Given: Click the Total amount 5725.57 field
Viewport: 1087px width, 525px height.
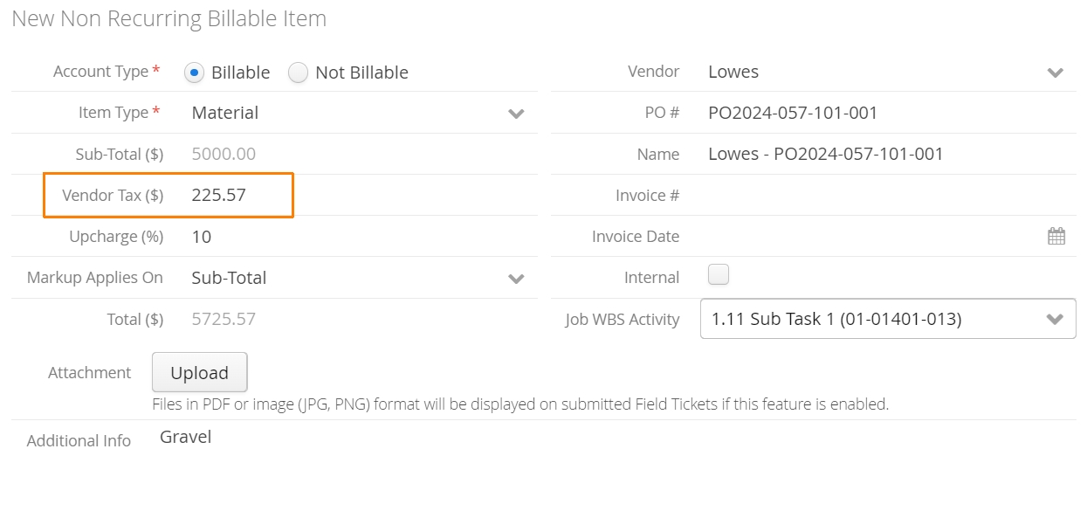Looking at the screenshot, I should click(360, 319).
